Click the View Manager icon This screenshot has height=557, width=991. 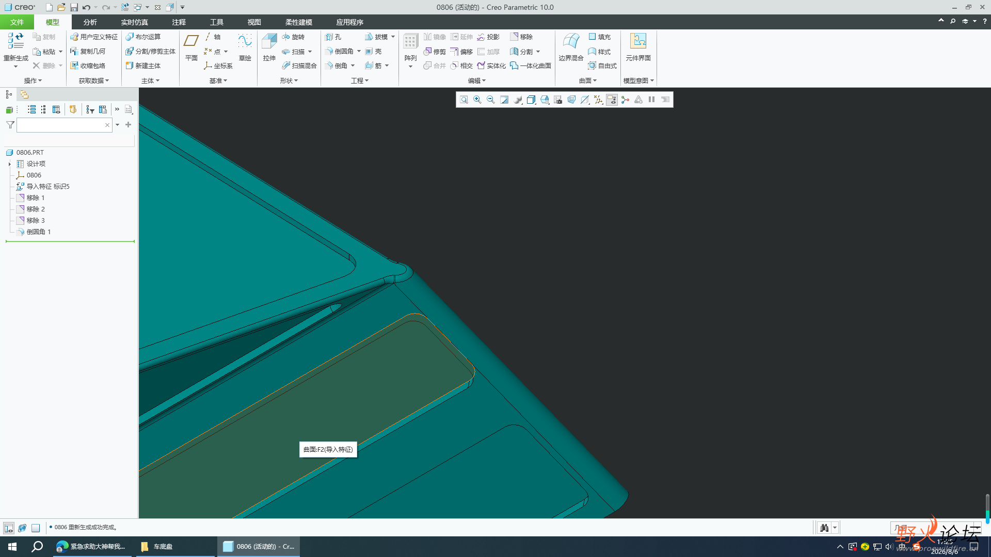(558, 100)
